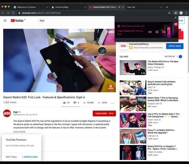Image resolution: width=189 pixels, height=164 pixels.
Task: Click the CNET channel name
Action: click(x=150, y=87)
